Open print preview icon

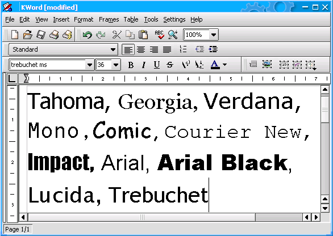click(67, 35)
